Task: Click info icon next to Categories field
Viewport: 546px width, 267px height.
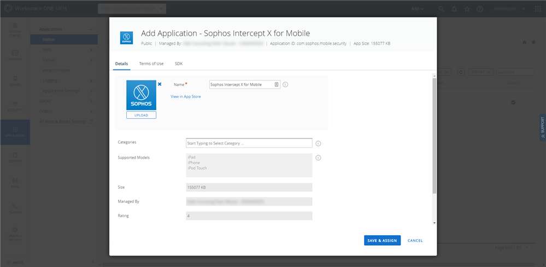Action: (318, 143)
